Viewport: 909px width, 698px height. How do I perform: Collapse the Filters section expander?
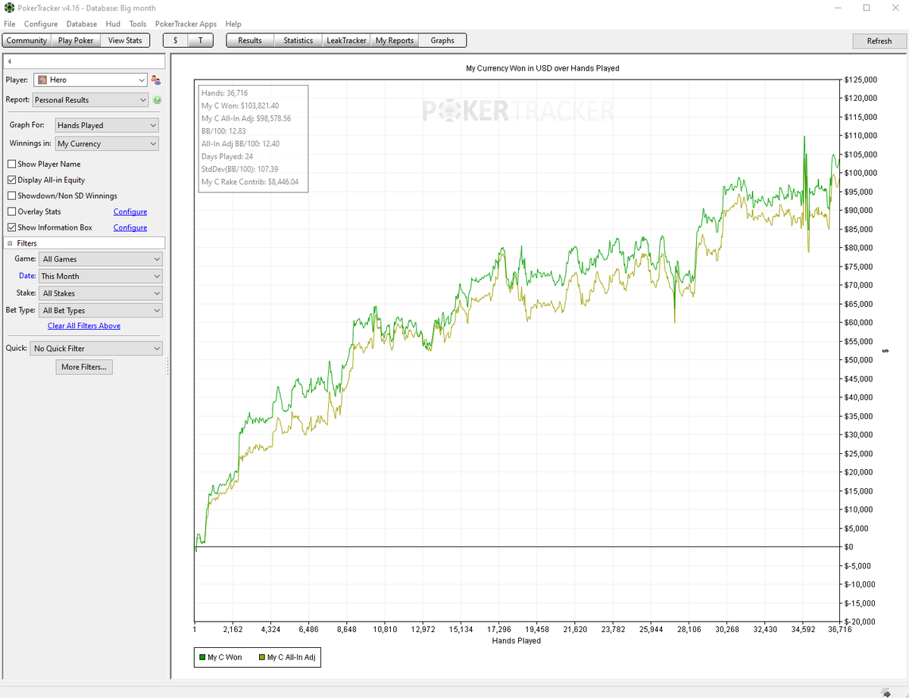click(x=10, y=243)
